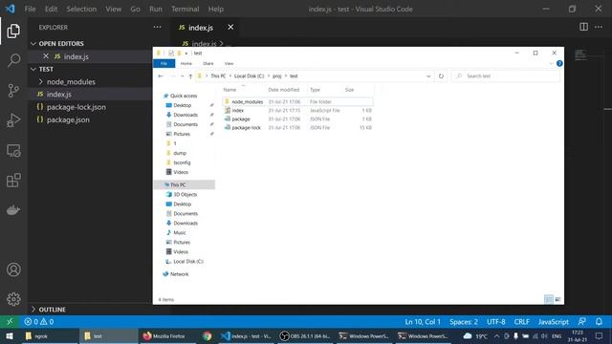This screenshot has height=344, width=612.
Task: Click the feedback icon in VS Code status bar
Action: coord(582,322)
